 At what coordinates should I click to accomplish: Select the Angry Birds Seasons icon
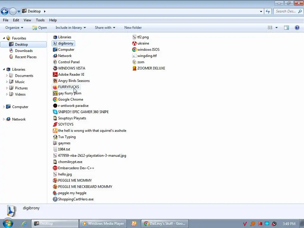(55, 81)
